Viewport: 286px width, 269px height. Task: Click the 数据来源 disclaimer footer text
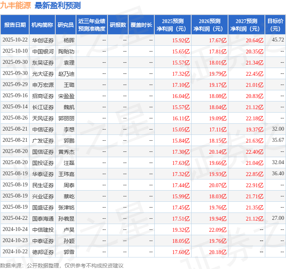point(62,265)
